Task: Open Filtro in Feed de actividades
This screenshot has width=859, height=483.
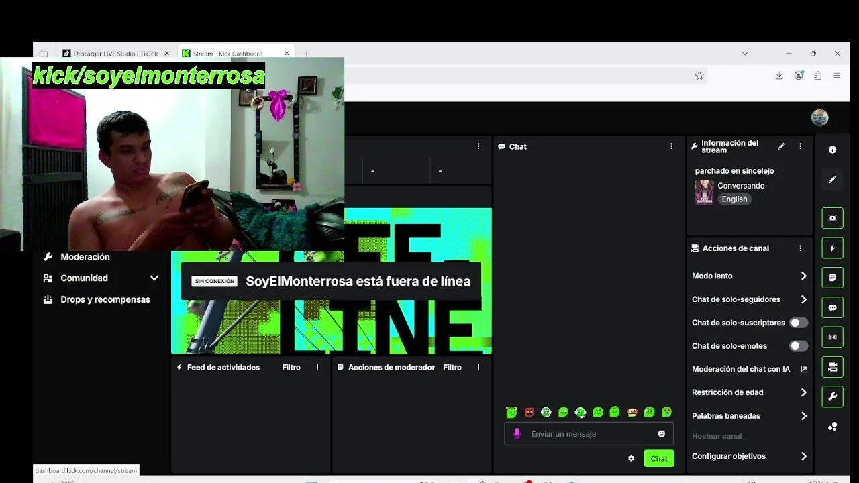Action: 291,368
